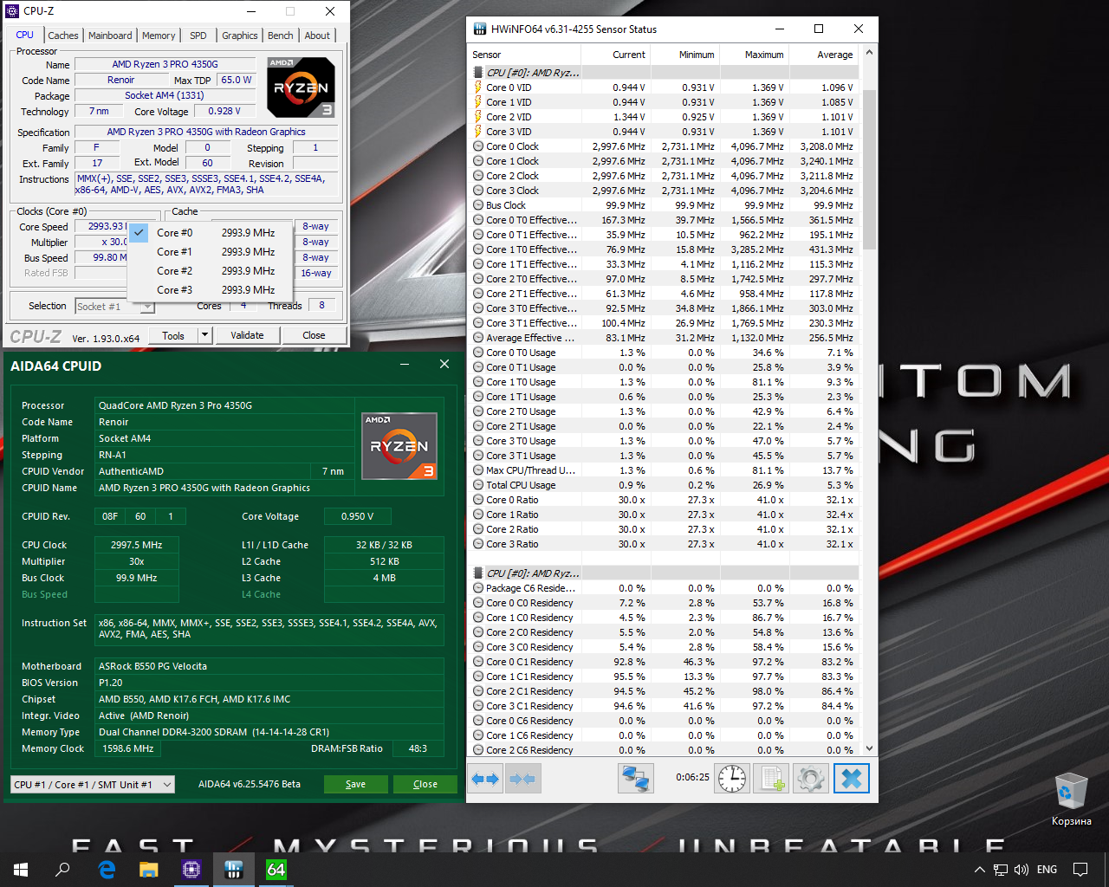Click the Current column header
1109x887 pixels.
(x=615, y=55)
